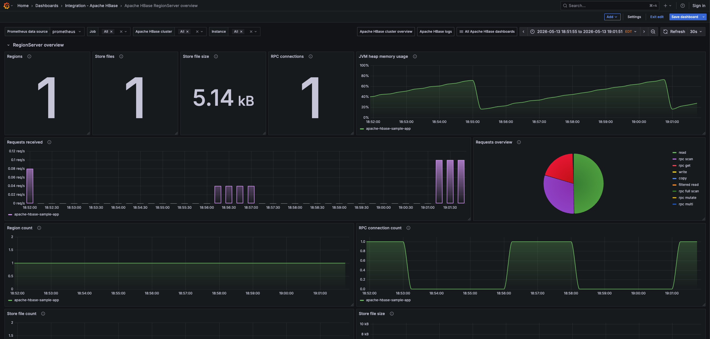Expand the Instance variable dropdown
The height and width of the screenshot is (339, 710).
click(256, 32)
